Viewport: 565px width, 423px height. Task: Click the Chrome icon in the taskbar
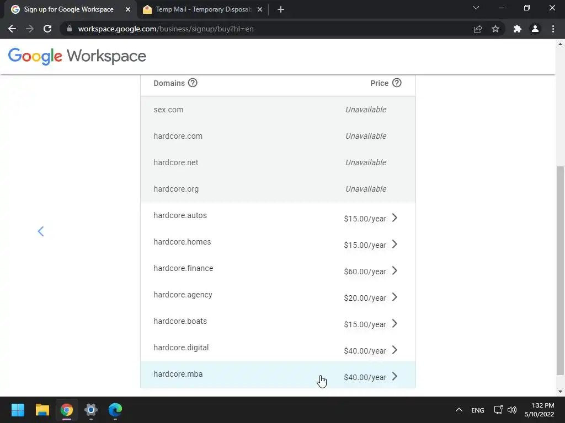point(67,410)
